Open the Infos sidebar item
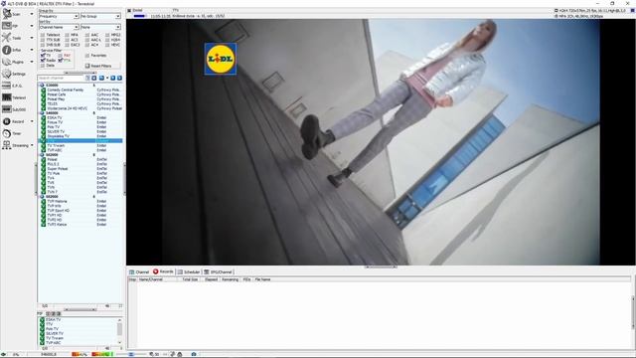 11,50
